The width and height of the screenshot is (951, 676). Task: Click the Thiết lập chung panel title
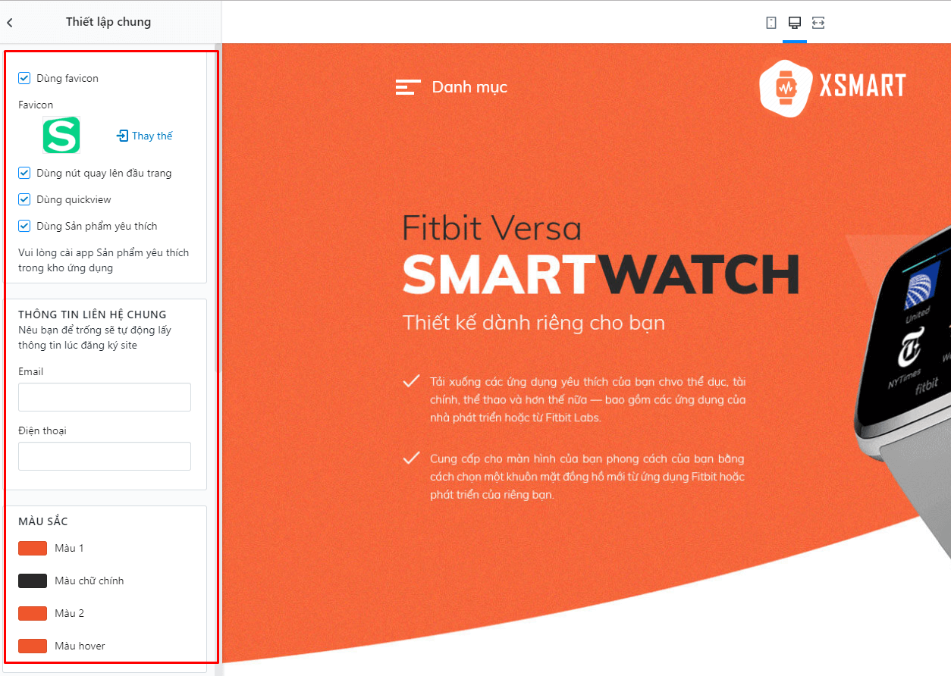click(x=108, y=22)
